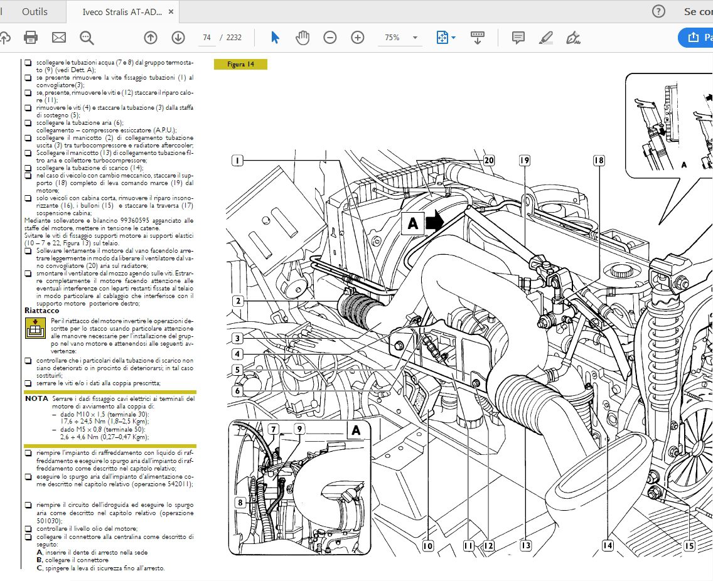Click figure callout box number 18

[599, 161]
